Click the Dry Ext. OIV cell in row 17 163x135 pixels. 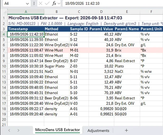tap(127, 103)
